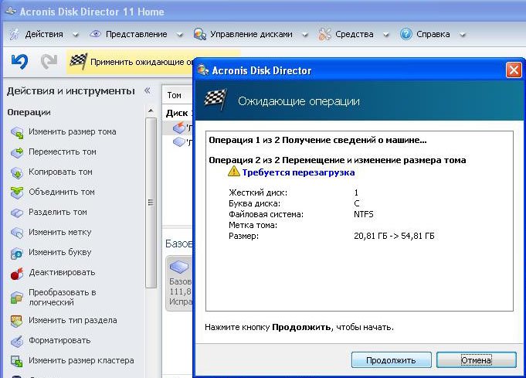Click the Change letter icon (Изменить букву)
Image resolution: width=526 pixels, height=378 pixels.
click(17, 253)
